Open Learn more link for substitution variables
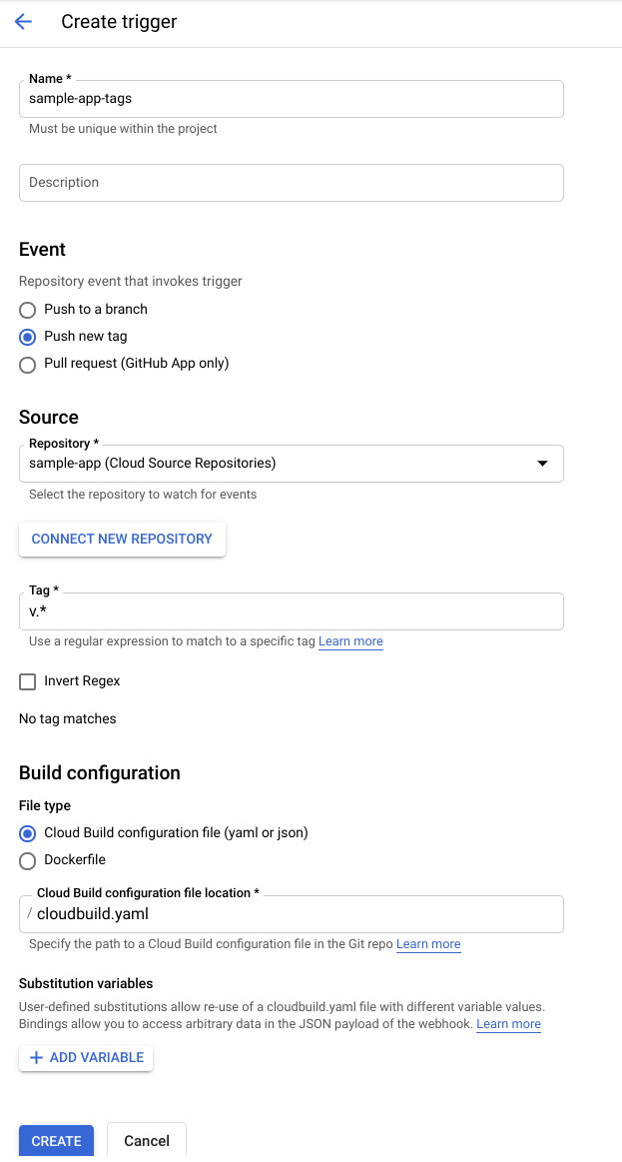 coord(508,1024)
